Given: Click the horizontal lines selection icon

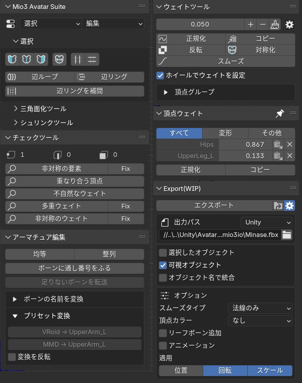Looking at the screenshot, I should coord(92,59).
